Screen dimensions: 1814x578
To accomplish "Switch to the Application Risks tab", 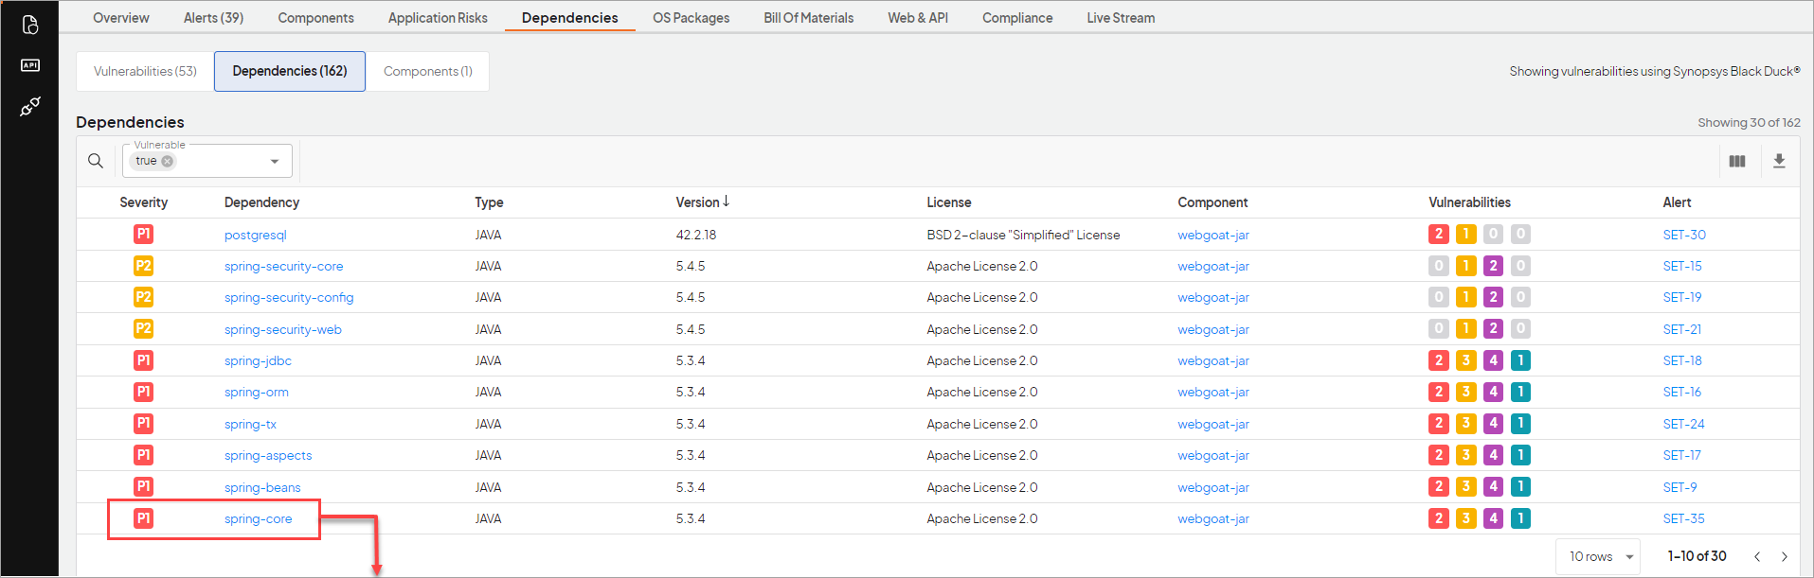I will 438,18.
